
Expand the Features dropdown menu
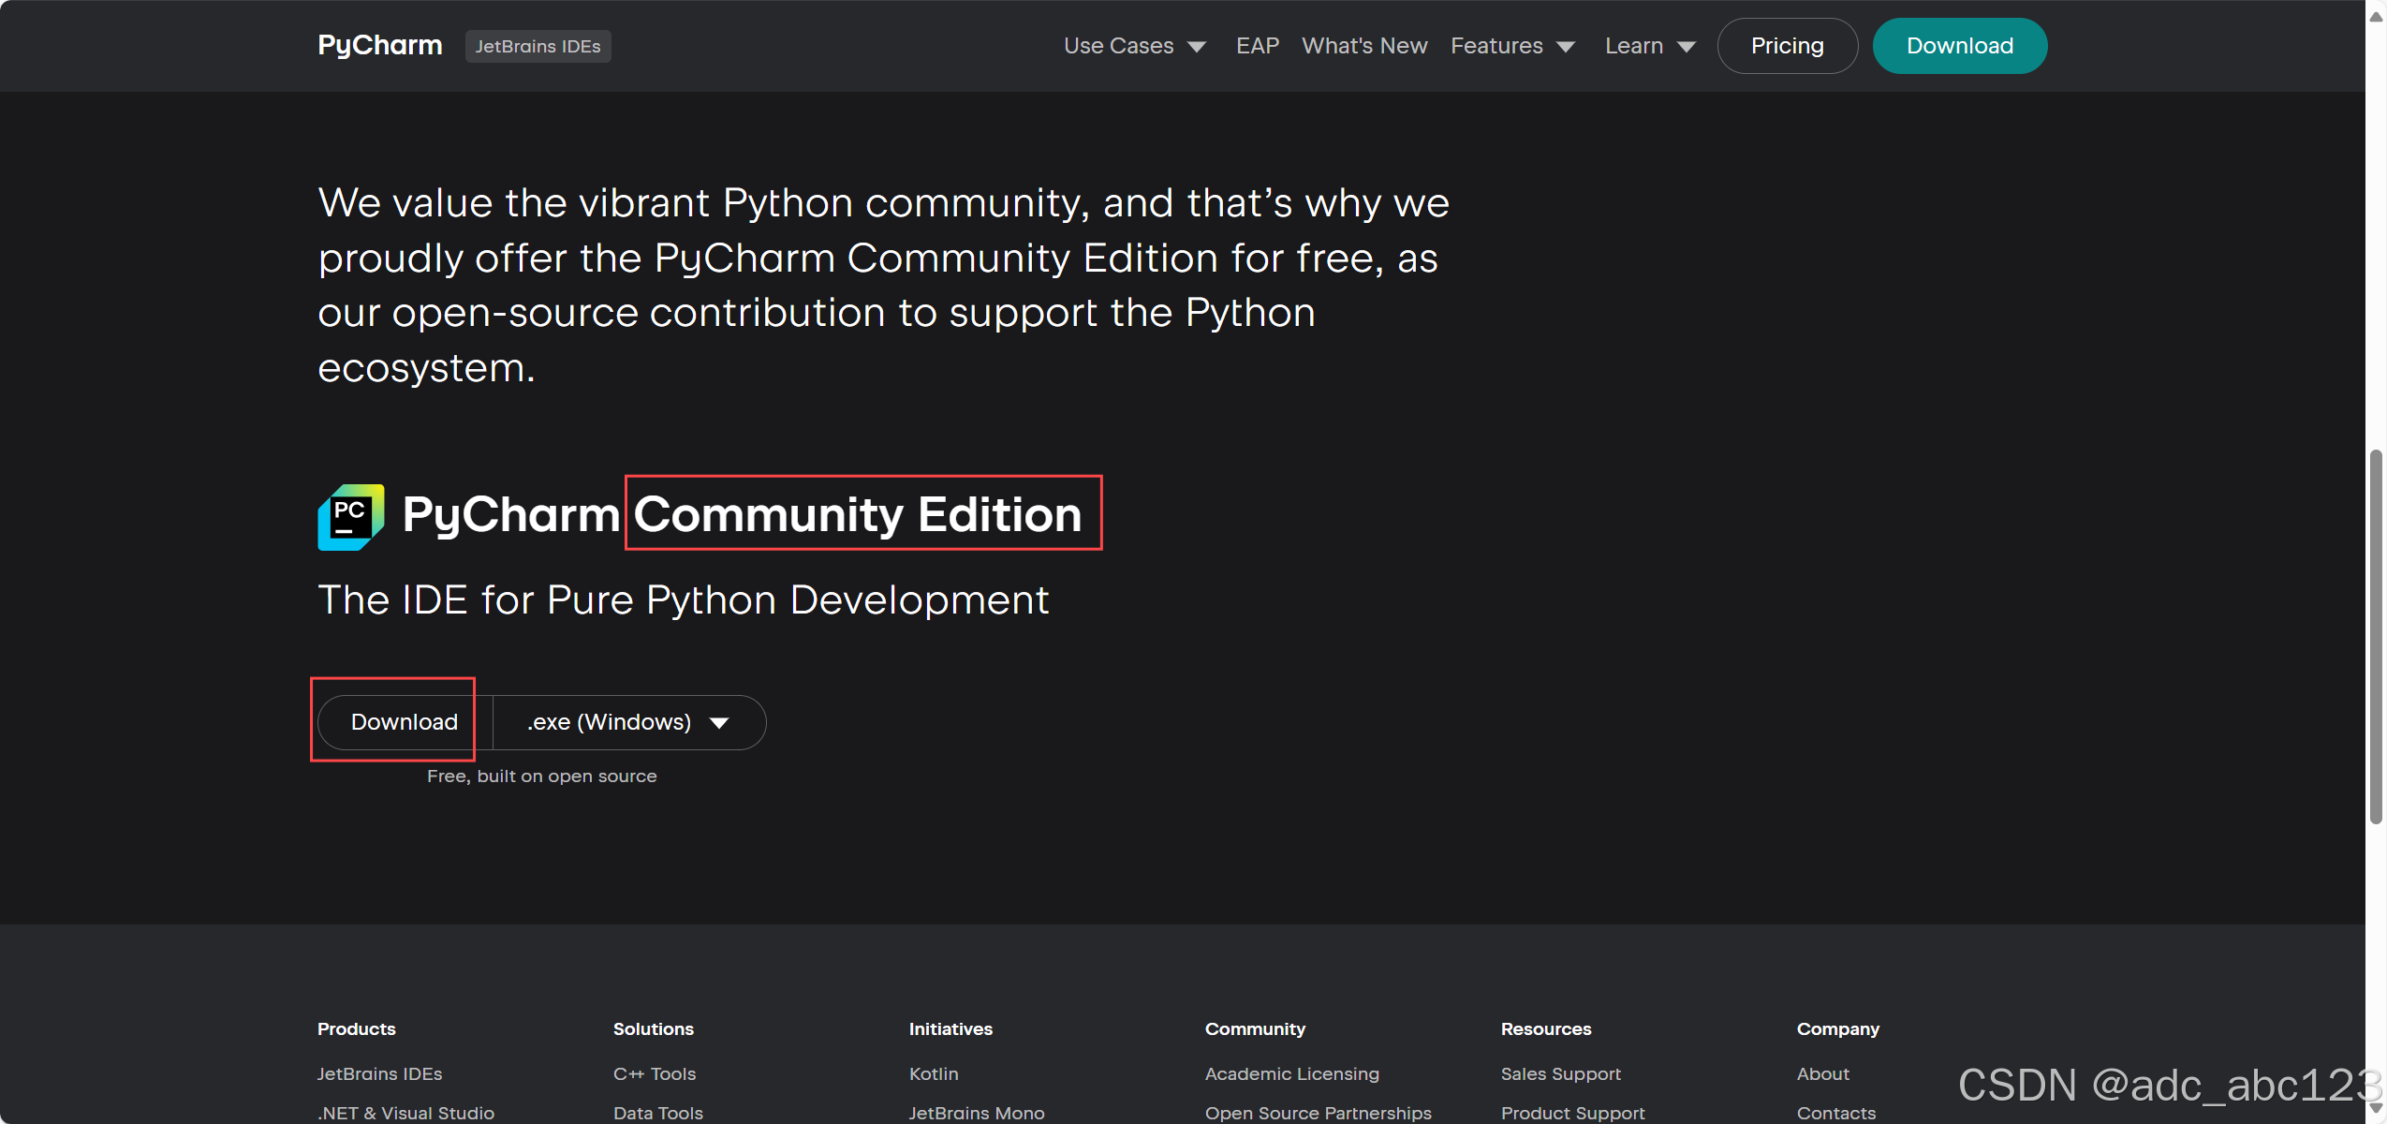(1512, 46)
